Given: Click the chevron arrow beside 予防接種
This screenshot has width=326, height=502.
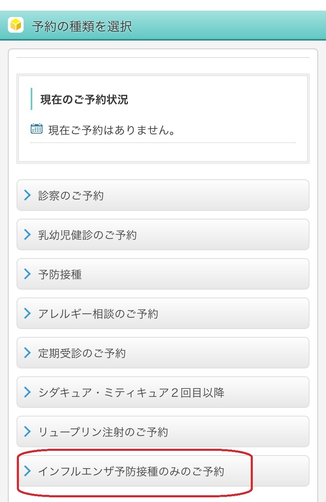Looking at the screenshot, I should click(x=27, y=274).
